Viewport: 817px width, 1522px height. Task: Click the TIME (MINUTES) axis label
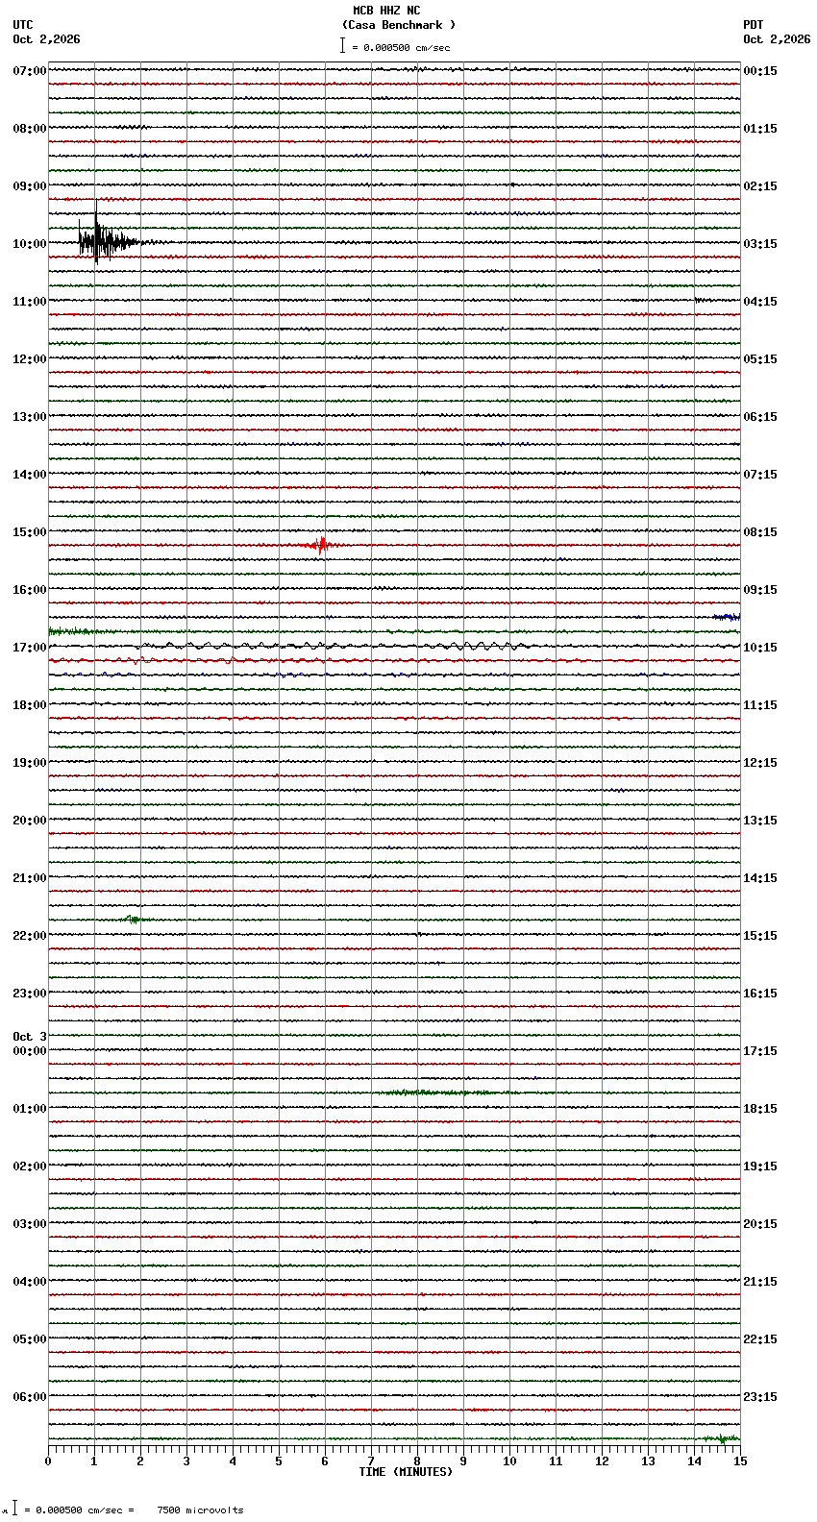(x=406, y=1472)
